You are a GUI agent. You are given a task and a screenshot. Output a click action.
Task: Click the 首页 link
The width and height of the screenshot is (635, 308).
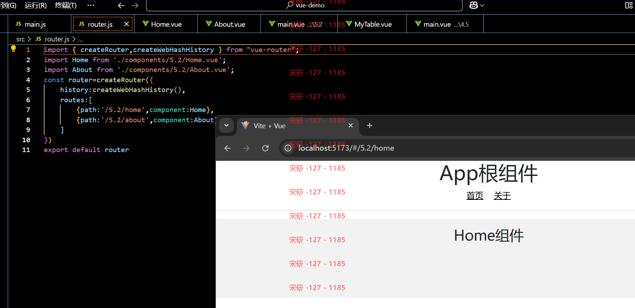[x=475, y=196]
